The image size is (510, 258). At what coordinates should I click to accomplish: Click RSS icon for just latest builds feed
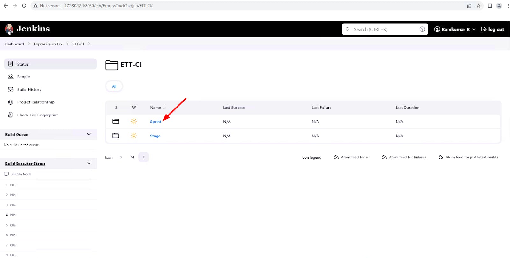[x=441, y=157]
